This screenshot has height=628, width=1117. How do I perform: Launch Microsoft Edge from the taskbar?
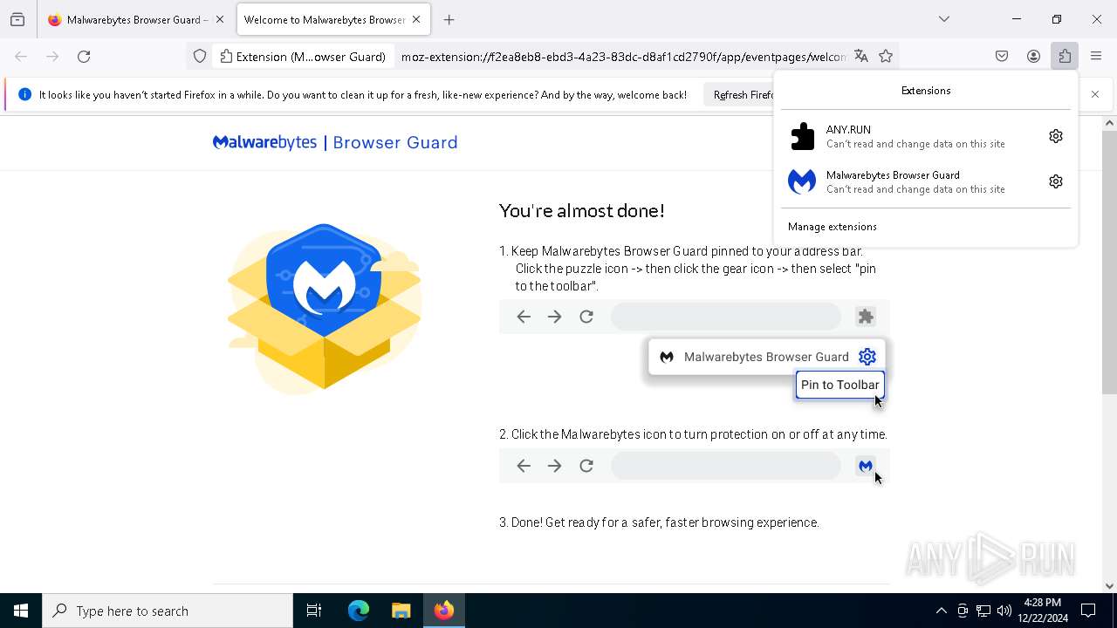pos(359,611)
